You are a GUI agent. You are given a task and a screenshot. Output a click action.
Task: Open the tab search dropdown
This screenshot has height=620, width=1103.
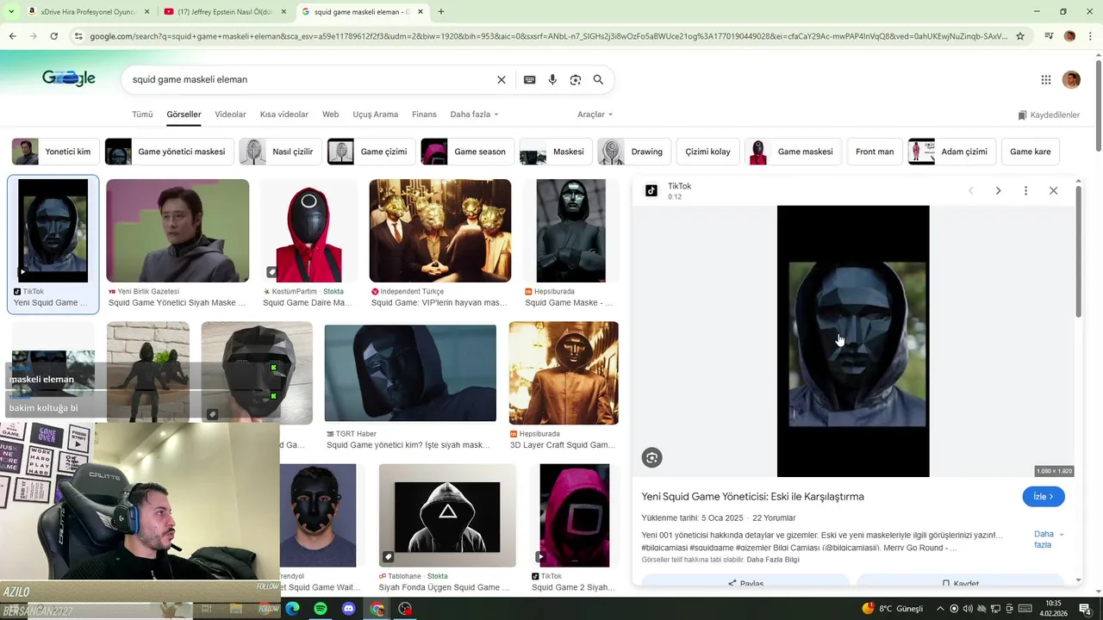click(x=12, y=12)
